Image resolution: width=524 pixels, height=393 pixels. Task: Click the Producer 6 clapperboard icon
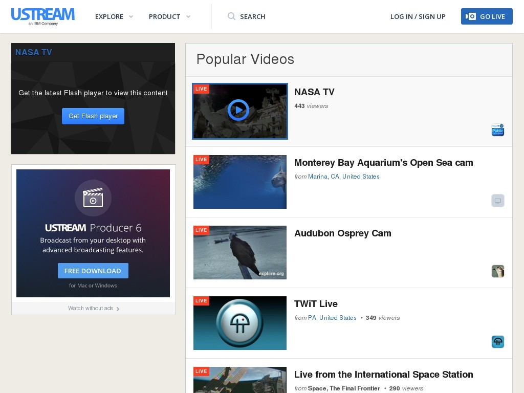[x=93, y=198]
